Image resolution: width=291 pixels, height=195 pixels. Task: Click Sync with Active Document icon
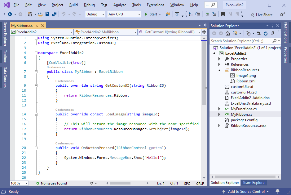pyautogui.click(x=259, y=33)
